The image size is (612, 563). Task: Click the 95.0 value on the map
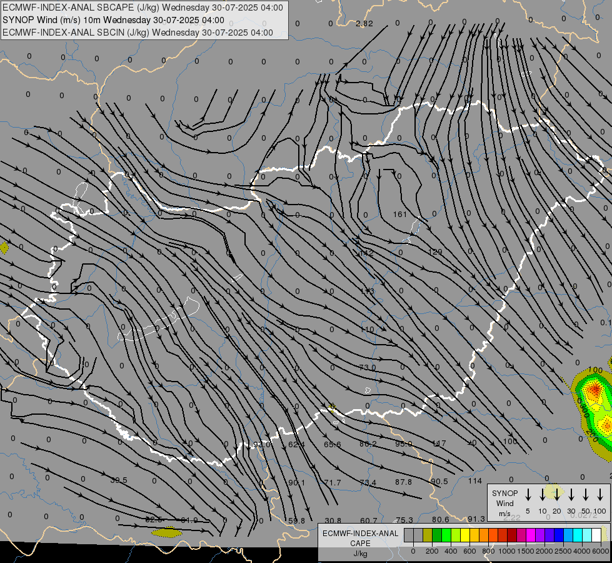(x=404, y=444)
